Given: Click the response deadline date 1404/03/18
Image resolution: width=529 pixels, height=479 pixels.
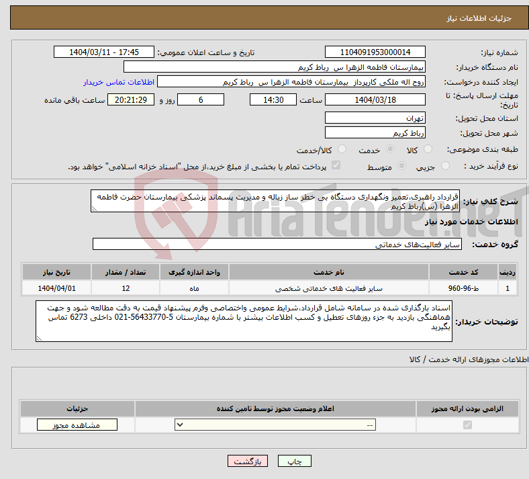Looking at the screenshot, I should point(375,99).
